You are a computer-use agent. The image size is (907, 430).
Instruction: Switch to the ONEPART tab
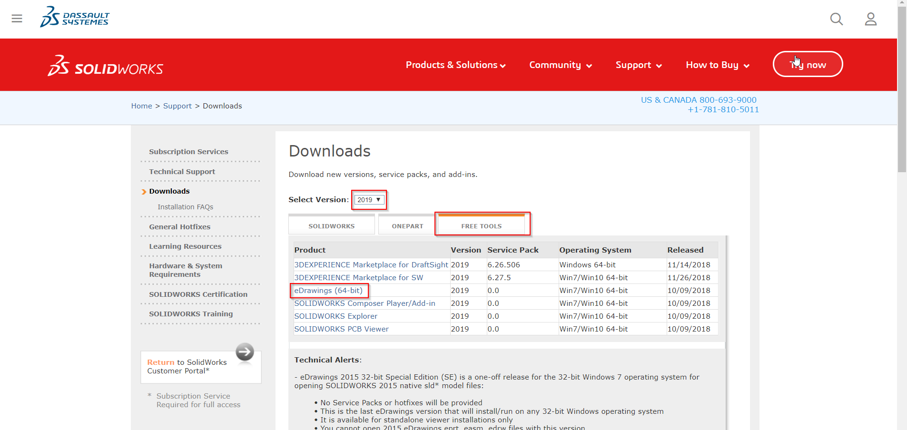point(407,225)
